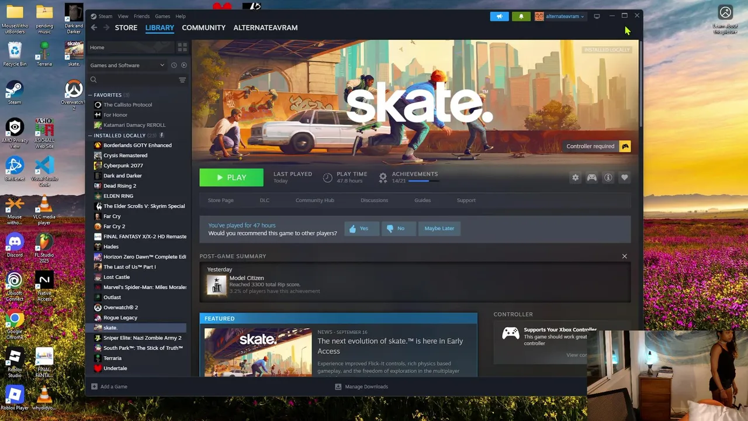Sort library by recent activity clock icon
The width and height of the screenshot is (748, 421).
coord(174,65)
